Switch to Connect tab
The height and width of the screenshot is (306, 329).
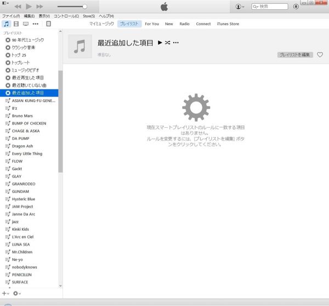tap(203, 24)
